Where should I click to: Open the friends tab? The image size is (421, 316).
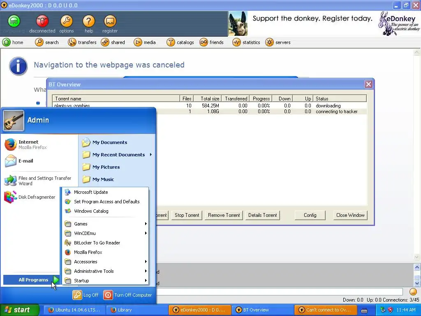pyautogui.click(x=211, y=42)
